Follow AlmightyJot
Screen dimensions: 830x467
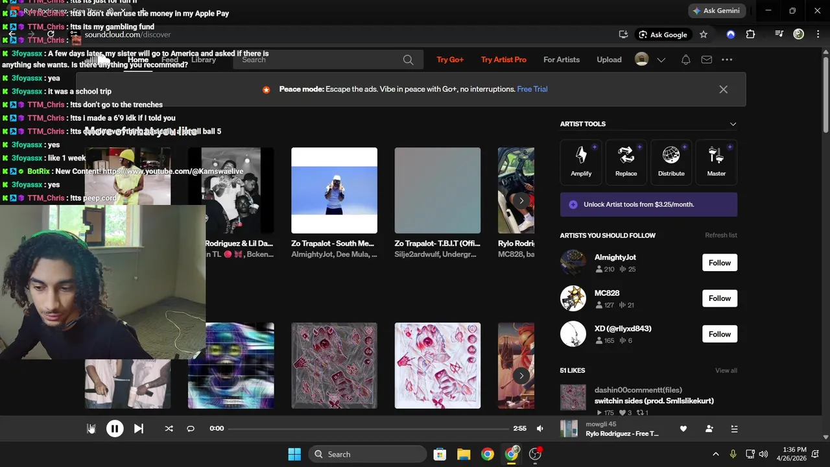click(719, 263)
